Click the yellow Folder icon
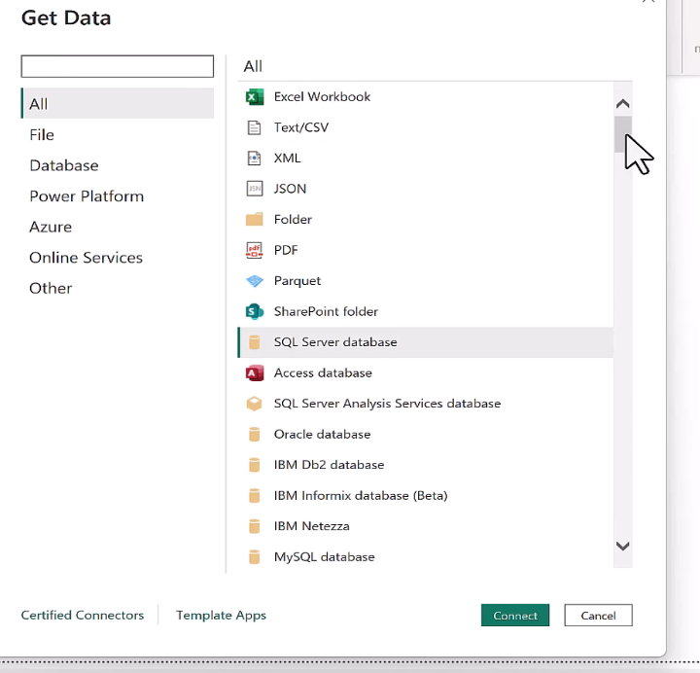 (x=255, y=220)
